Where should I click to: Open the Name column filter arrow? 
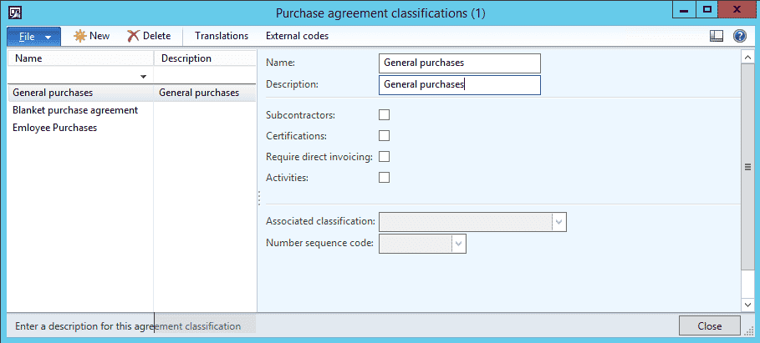[143, 77]
